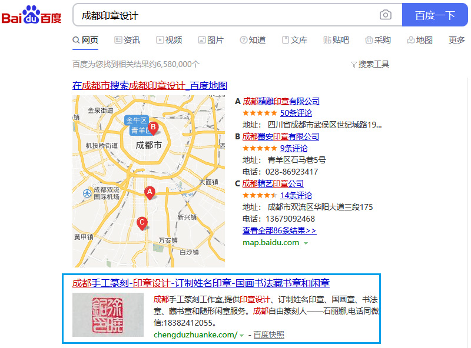Open 搜索工具 filter options
Image resolution: width=471 pixels, height=348 pixels.
pos(370,64)
